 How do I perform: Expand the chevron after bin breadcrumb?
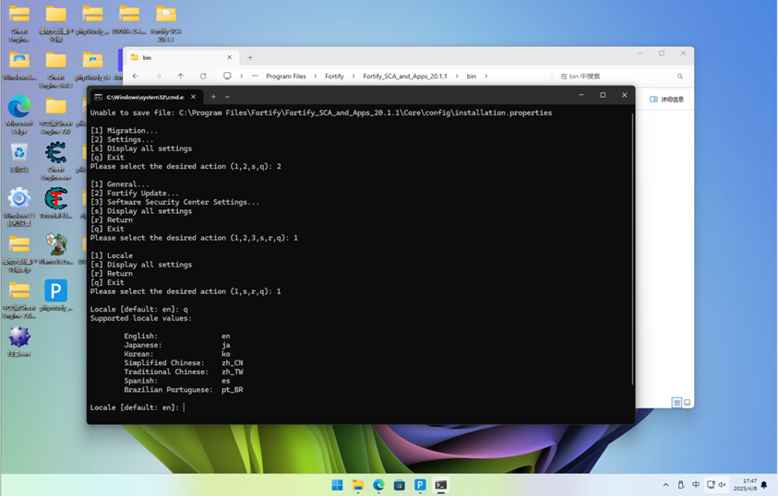(486, 76)
